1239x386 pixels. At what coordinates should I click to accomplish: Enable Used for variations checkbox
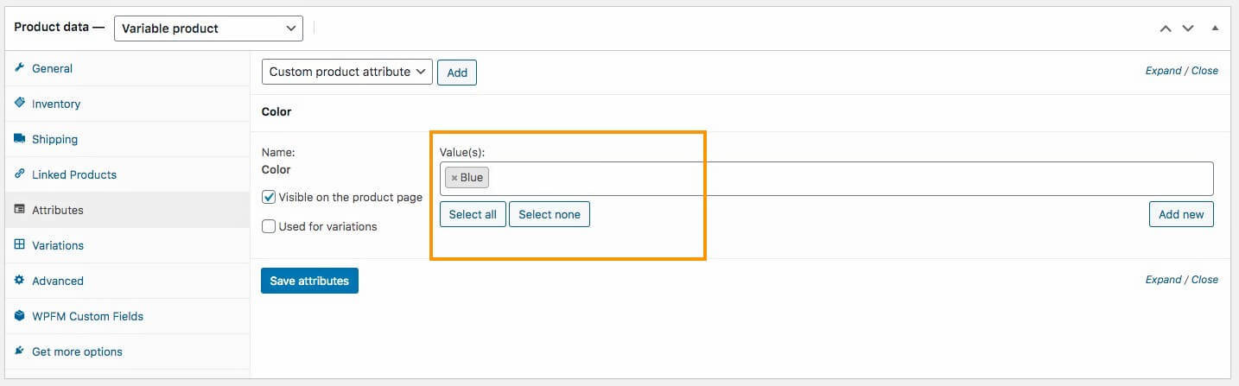(269, 226)
